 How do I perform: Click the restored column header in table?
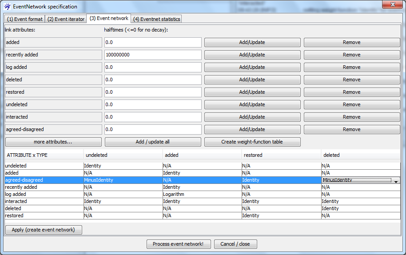pyautogui.click(x=281, y=155)
